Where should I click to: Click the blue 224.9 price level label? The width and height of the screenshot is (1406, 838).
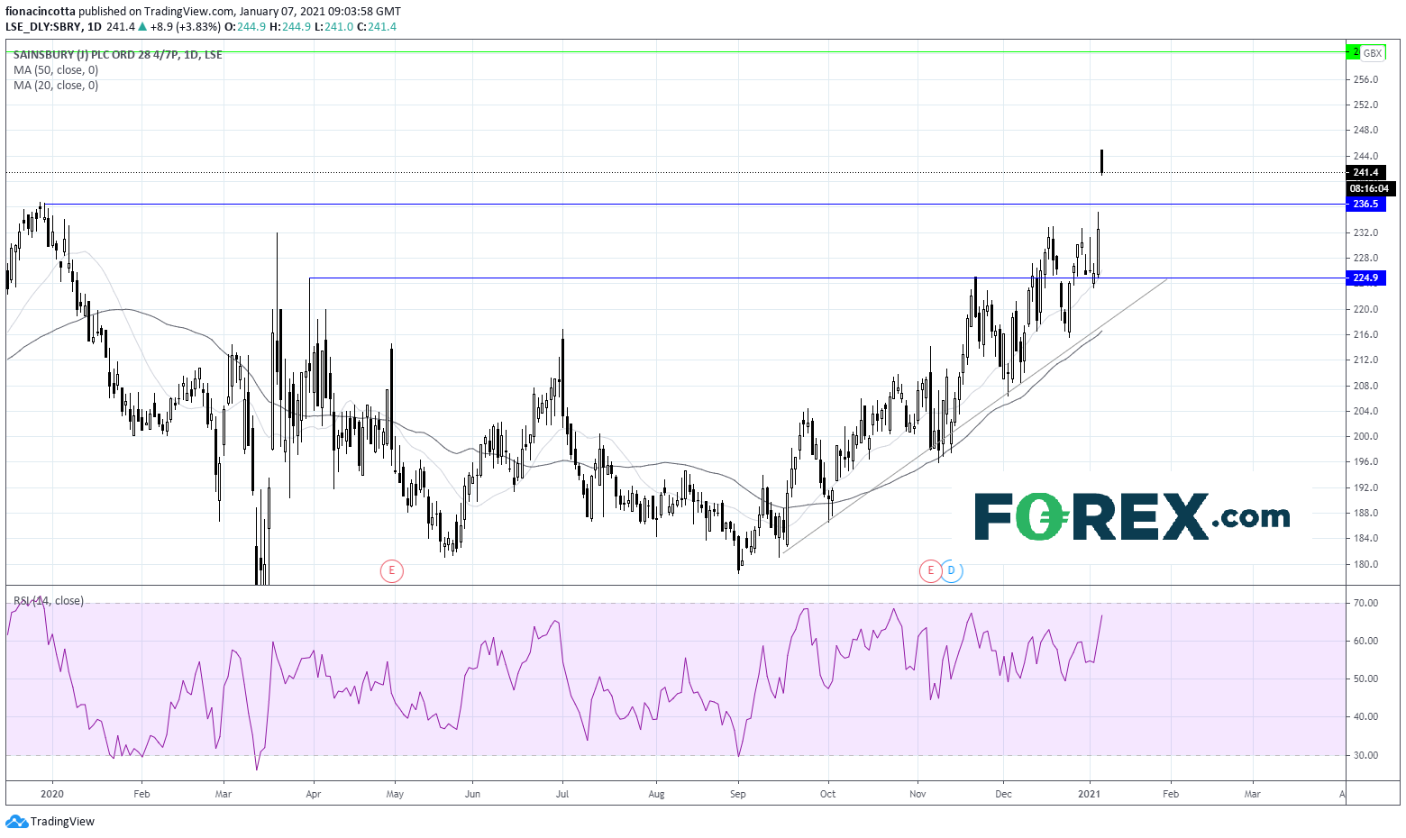[x=1366, y=278]
